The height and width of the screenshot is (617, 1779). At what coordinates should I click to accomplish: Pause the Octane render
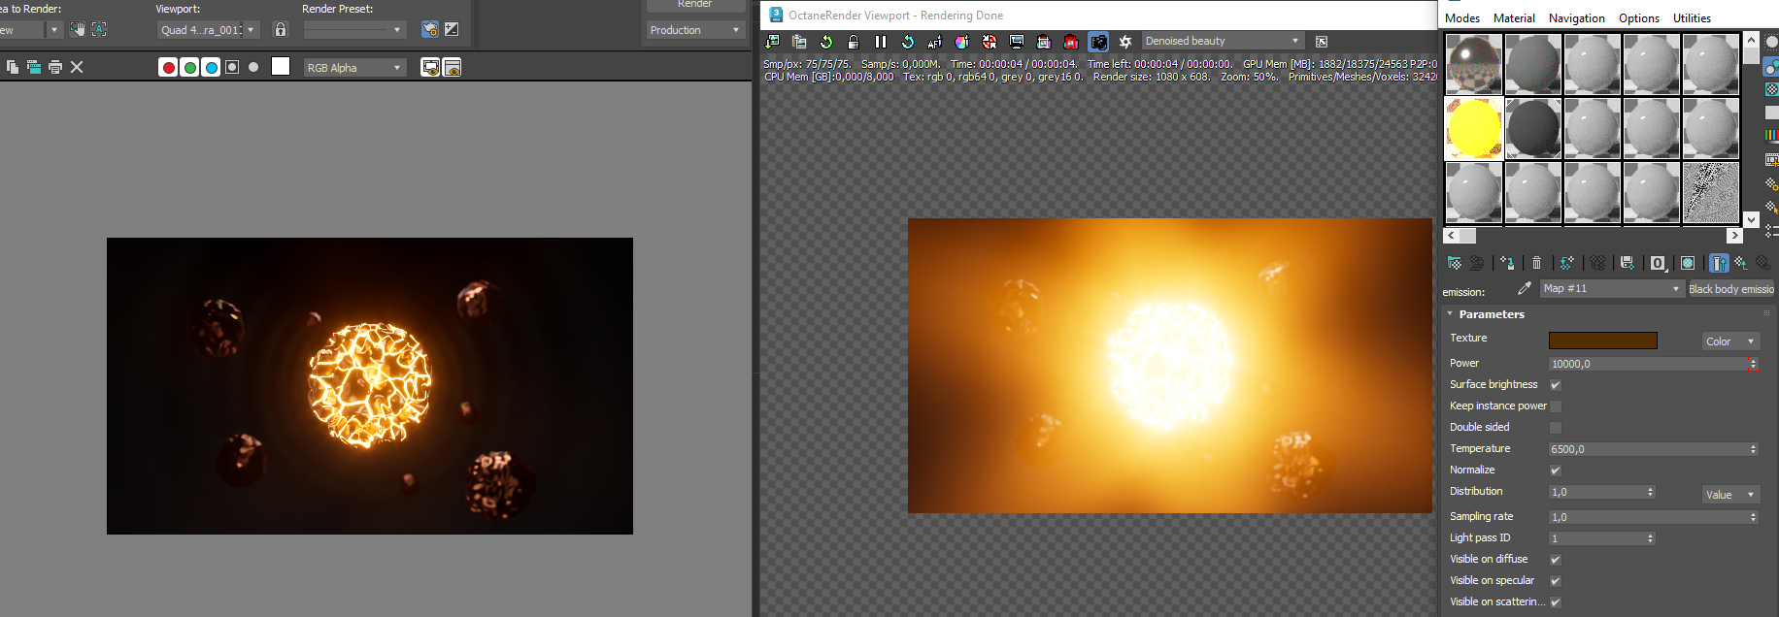tap(881, 42)
